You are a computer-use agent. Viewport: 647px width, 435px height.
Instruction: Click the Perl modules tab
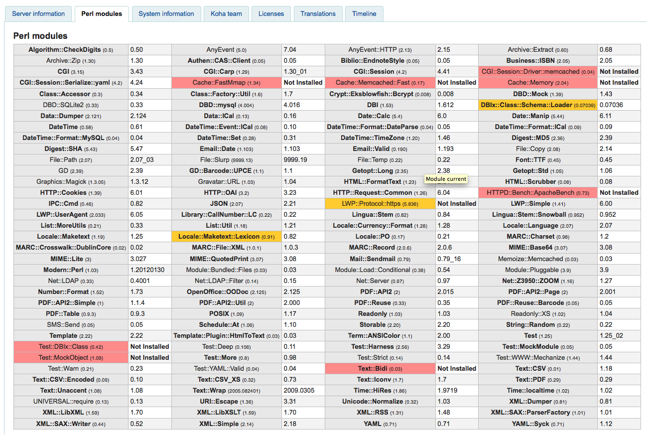pos(102,14)
